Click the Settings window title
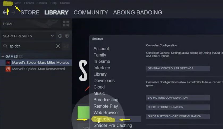This screenshot has width=223, height=129. coord(98,39)
